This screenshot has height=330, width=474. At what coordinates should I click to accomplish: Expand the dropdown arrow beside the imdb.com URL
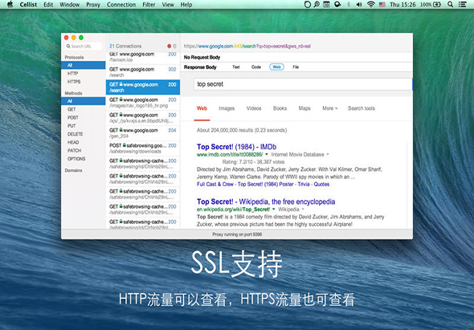(x=266, y=154)
